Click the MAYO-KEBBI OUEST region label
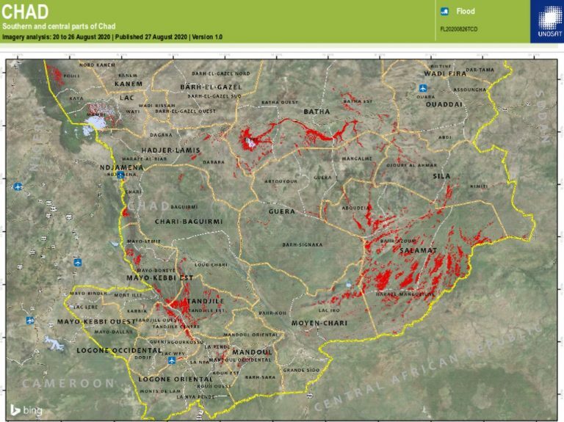Viewport: 564px width, 422px height. (96, 321)
